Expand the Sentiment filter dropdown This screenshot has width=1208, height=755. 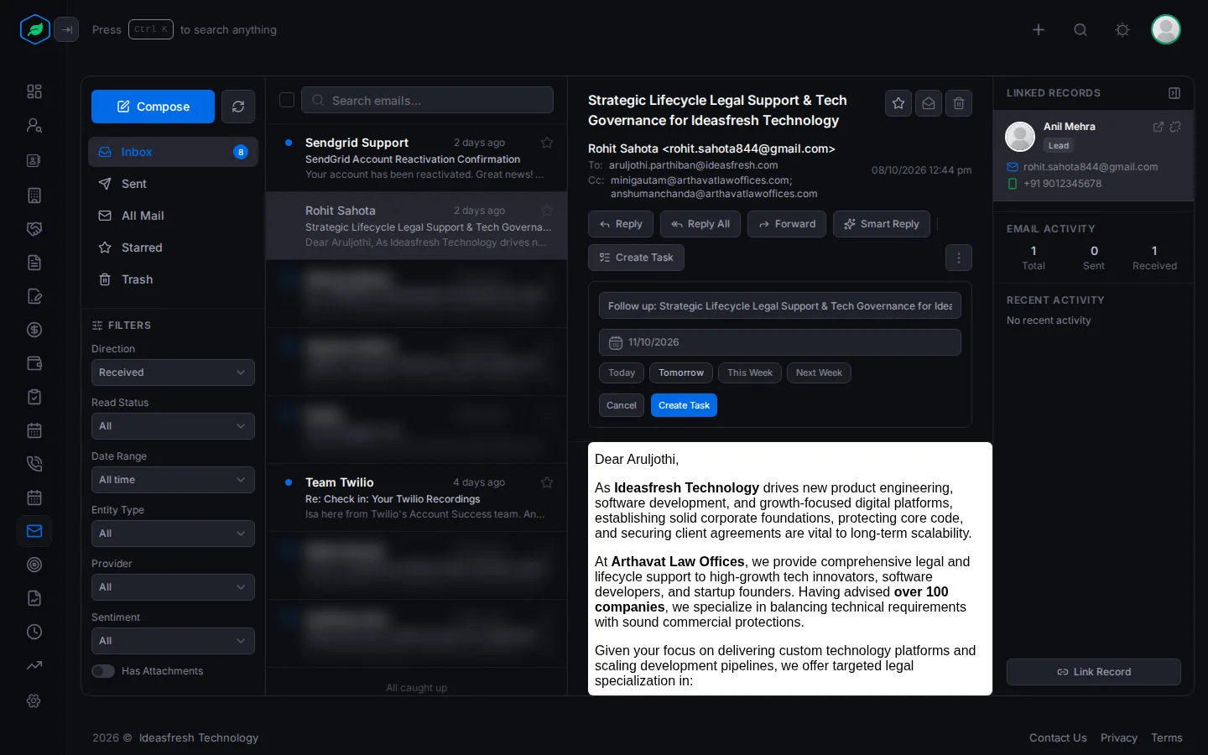pyautogui.click(x=173, y=641)
